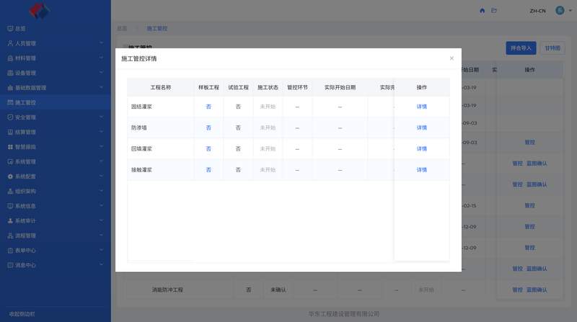Click the 人员管理 person icon
Screen dimensions: 577x322
tap(10, 43)
